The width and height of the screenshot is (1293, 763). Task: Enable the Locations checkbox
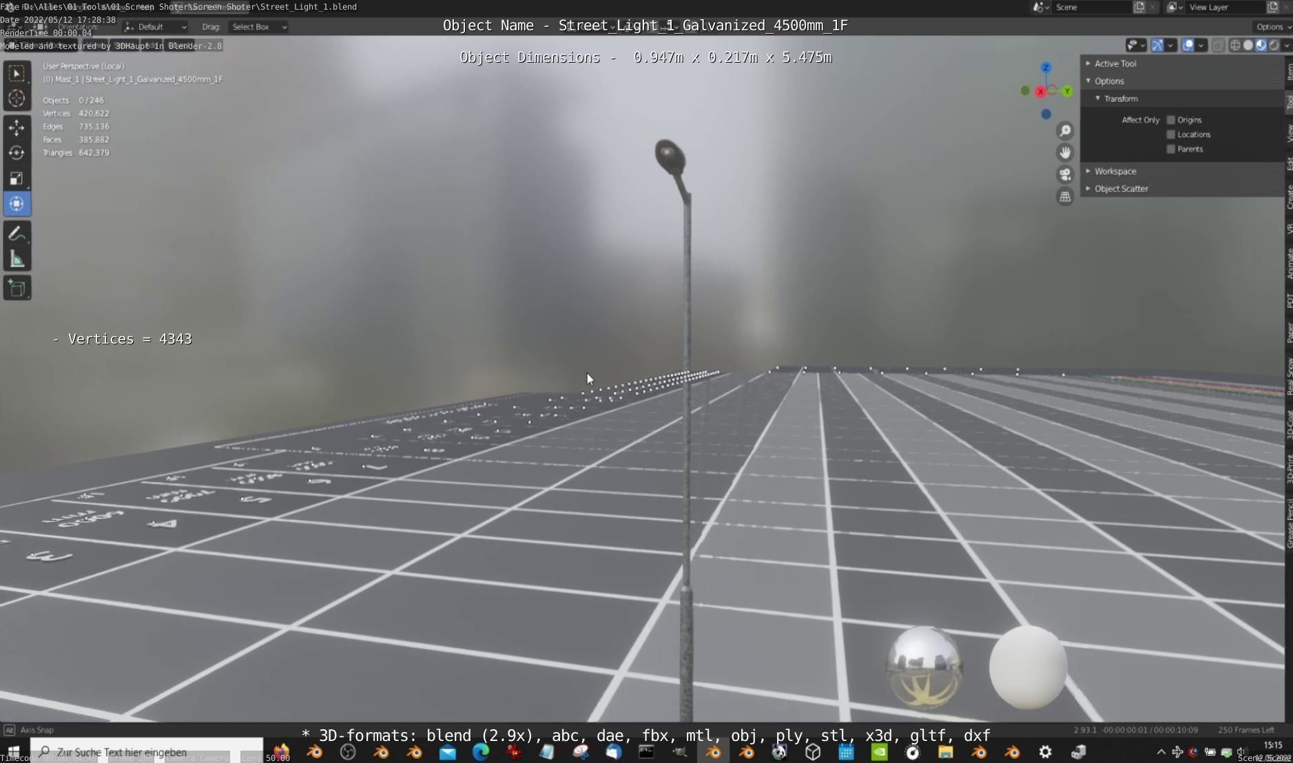click(1170, 134)
